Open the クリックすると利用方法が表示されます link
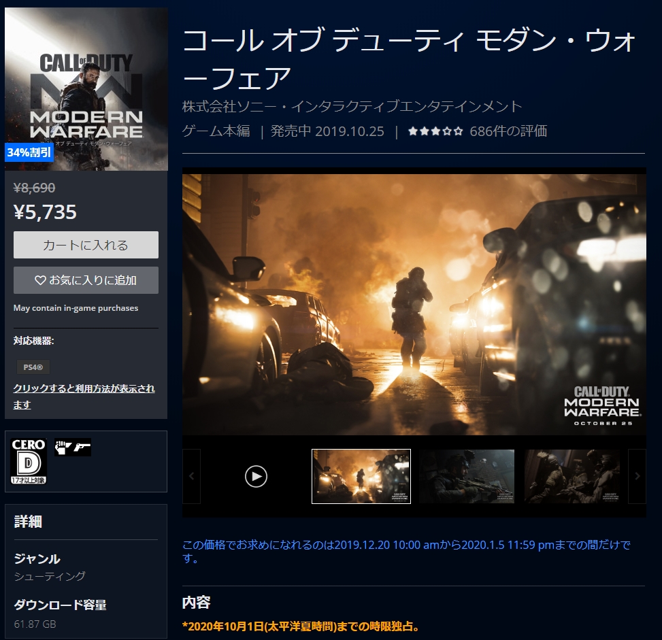Image resolution: width=662 pixels, height=640 pixels. click(x=84, y=397)
